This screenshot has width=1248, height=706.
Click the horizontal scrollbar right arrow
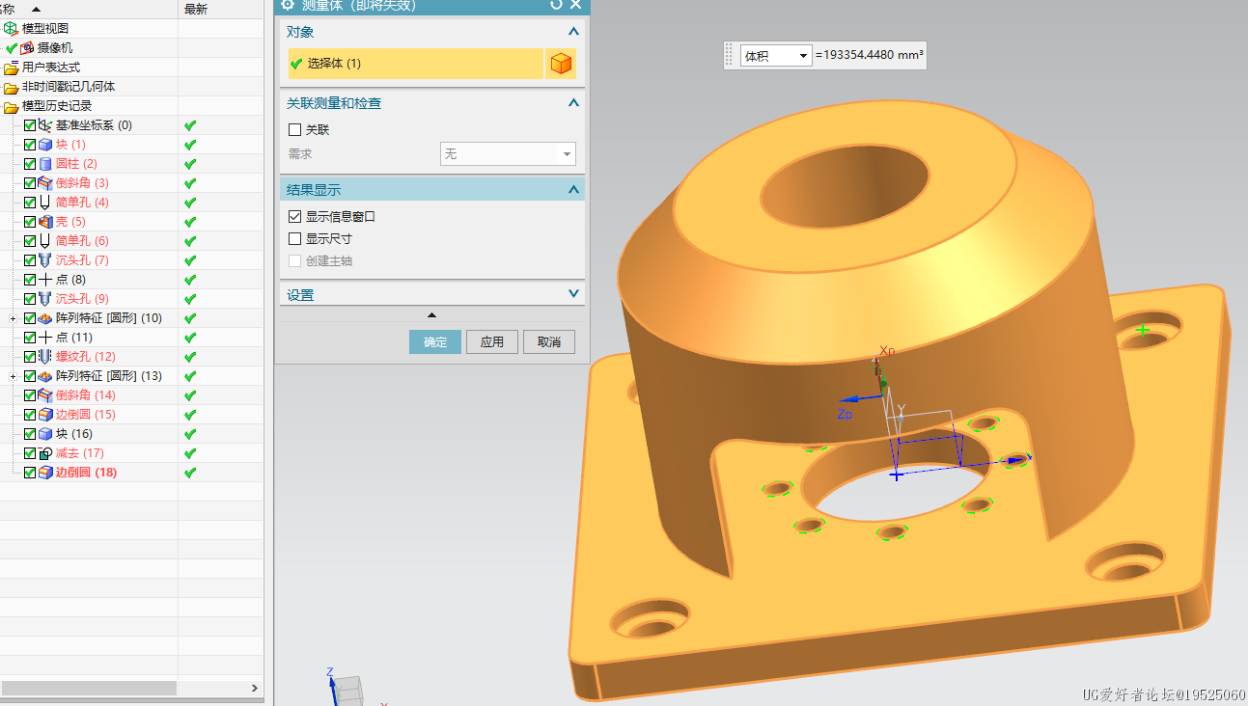click(255, 688)
